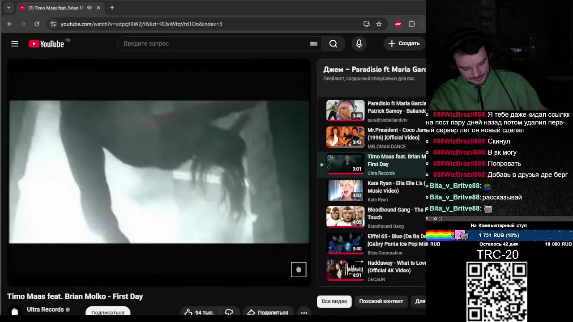Bookmark this page with star icon

[x=379, y=24]
